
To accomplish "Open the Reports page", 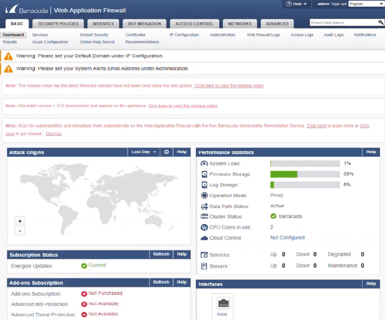I will pos(10,42).
